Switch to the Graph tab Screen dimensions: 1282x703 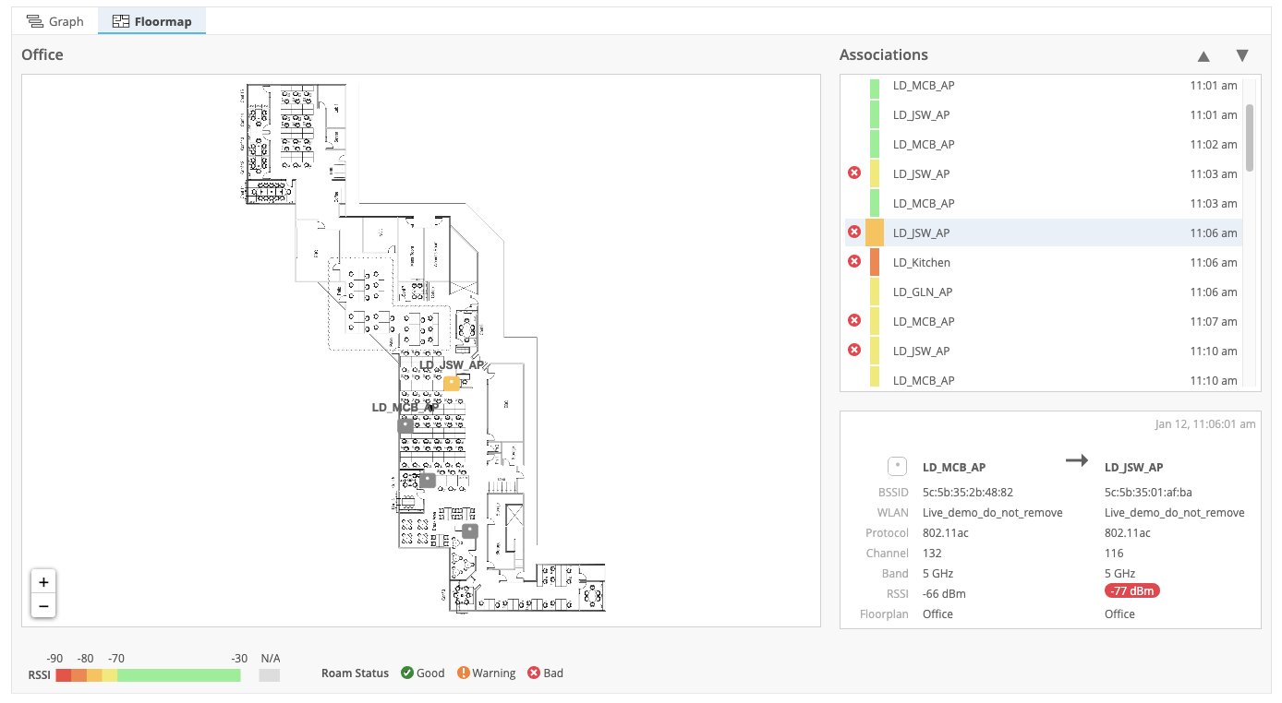tap(55, 21)
